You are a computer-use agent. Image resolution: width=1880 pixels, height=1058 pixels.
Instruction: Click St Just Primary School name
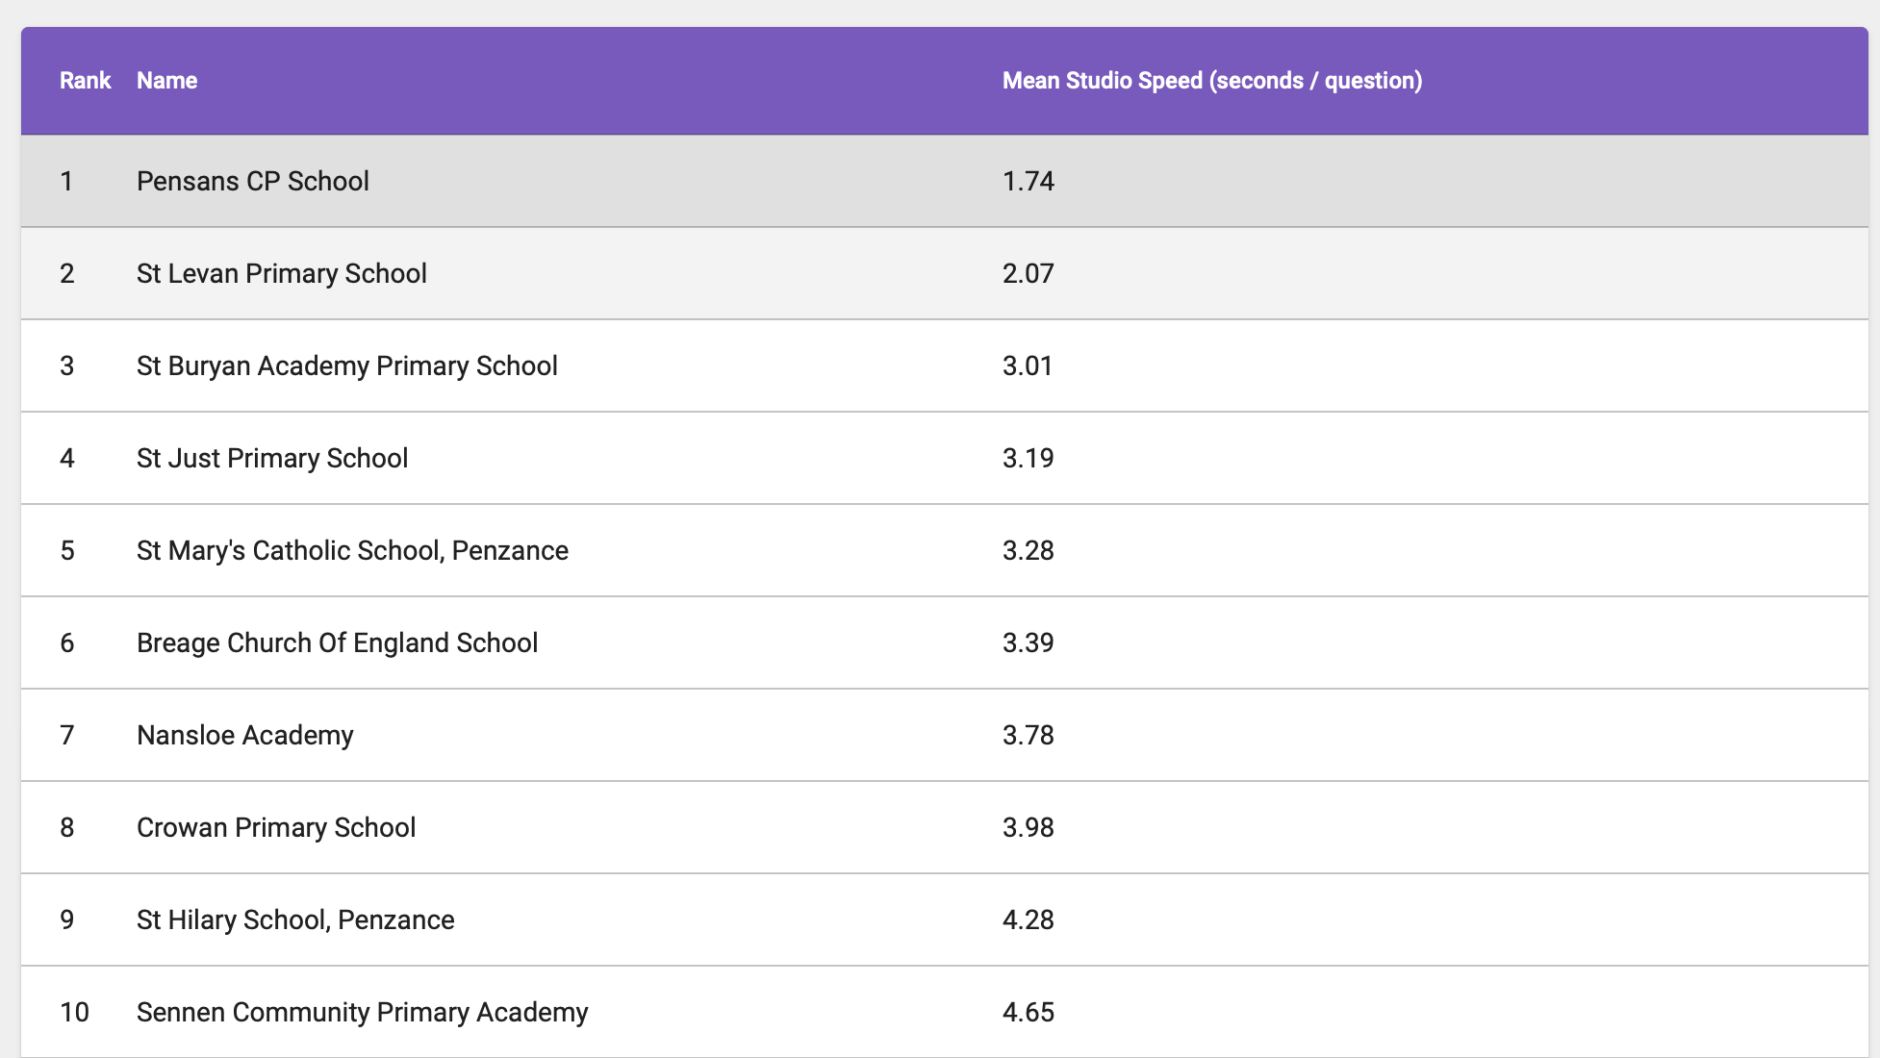(271, 459)
